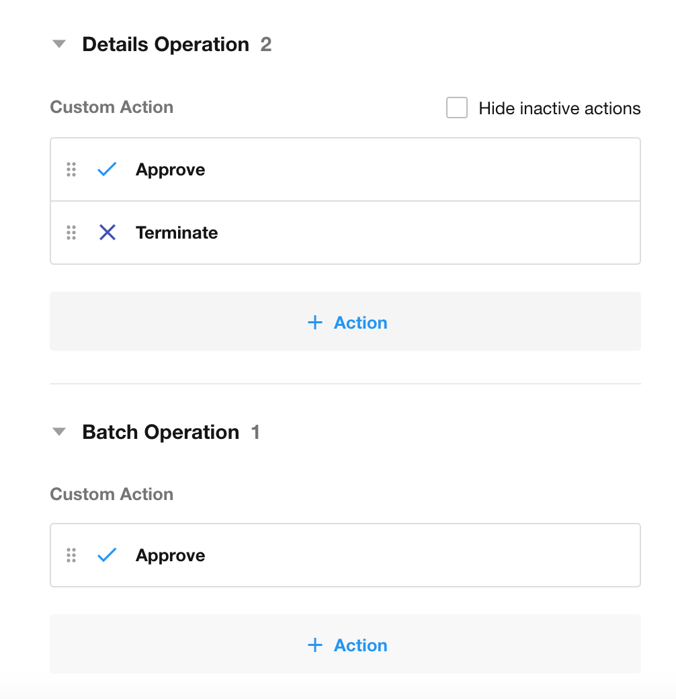Click the drag handle beside Approve in Batch Operation
The image size is (676, 699).
point(71,555)
